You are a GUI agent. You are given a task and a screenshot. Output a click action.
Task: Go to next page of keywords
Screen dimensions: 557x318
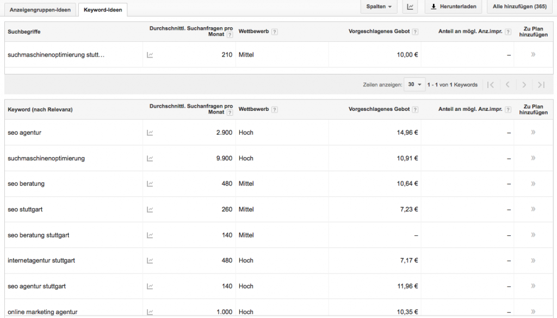(524, 85)
